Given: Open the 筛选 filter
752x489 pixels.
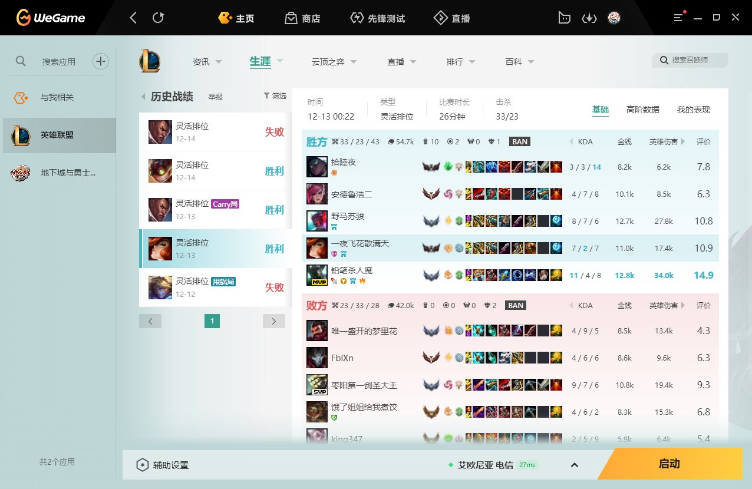Looking at the screenshot, I should [x=275, y=95].
